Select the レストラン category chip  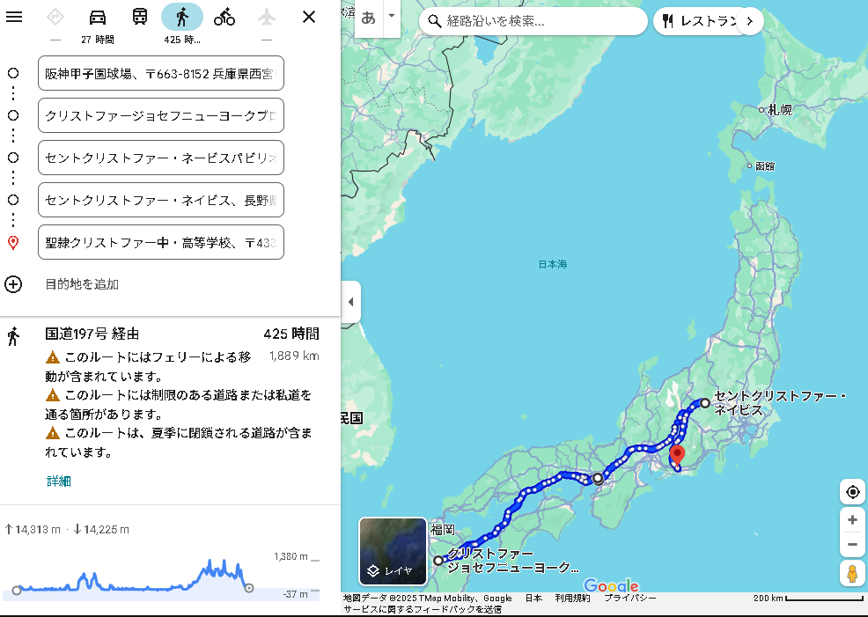(701, 21)
